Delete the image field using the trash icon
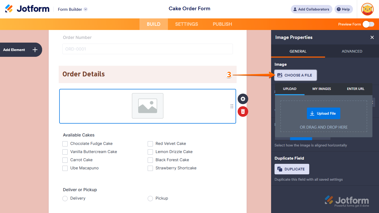Image resolution: width=379 pixels, height=213 pixels. (243, 111)
